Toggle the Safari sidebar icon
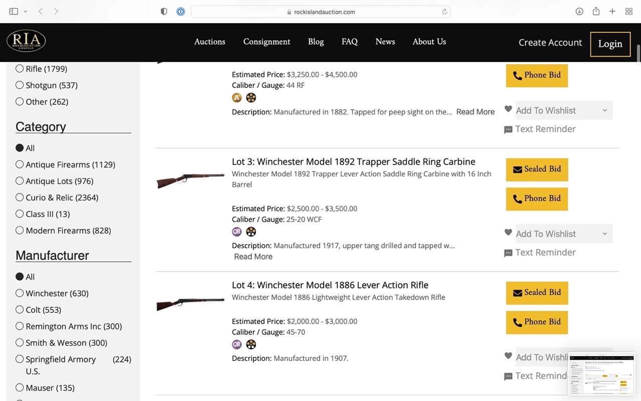The height and width of the screenshot is (401, 641). (14, 12)
